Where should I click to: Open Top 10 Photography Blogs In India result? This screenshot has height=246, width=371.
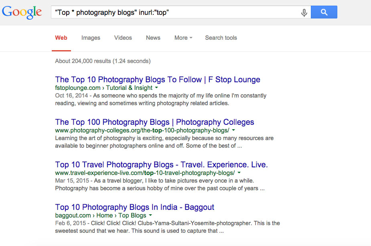(134, 207)
